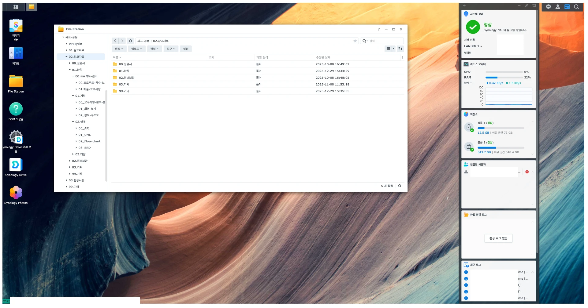Open the Synology Photos desktop icon
The width and height of the screenshot is (588, 308).
(16, 193)
